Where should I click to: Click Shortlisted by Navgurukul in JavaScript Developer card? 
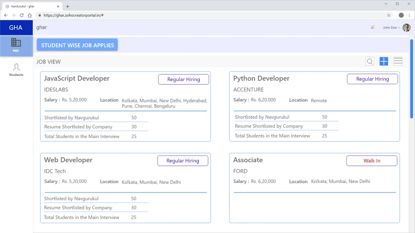point(71,117)
